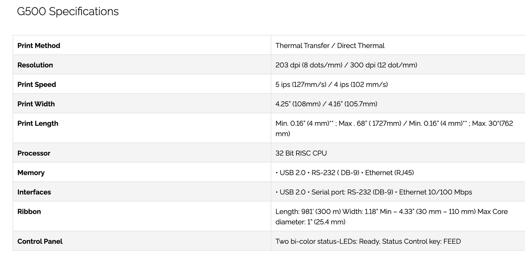
Task: Click the Resolution row label
Action: [35, 65]
